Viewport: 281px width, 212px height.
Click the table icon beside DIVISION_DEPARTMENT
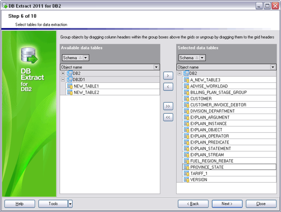[x=186, y=111]
